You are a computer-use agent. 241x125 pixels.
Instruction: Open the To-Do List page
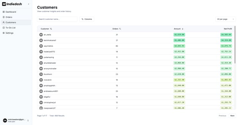(x=16, y=28)
